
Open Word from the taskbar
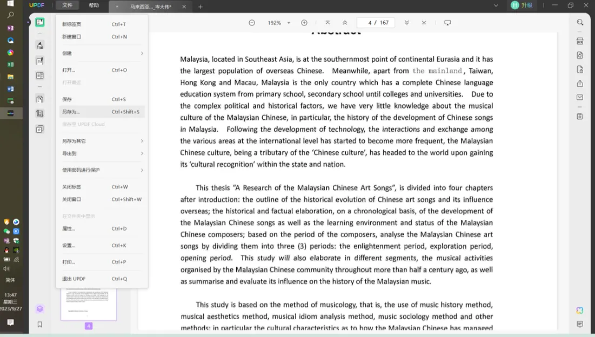coord(11,89)
